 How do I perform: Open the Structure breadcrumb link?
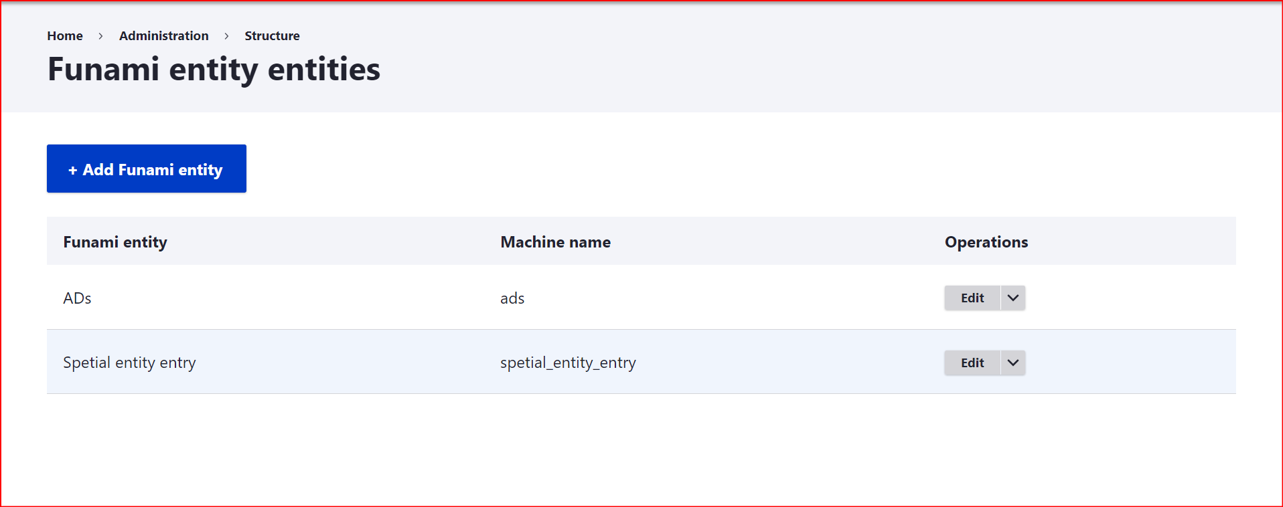(x=272, y=36)
